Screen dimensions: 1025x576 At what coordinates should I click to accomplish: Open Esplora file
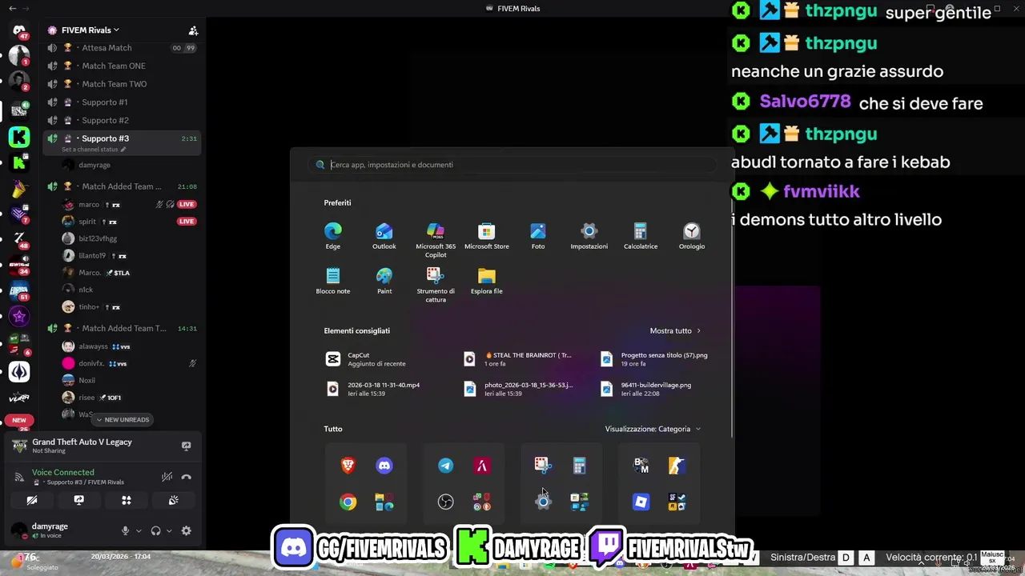click(487, 281)
